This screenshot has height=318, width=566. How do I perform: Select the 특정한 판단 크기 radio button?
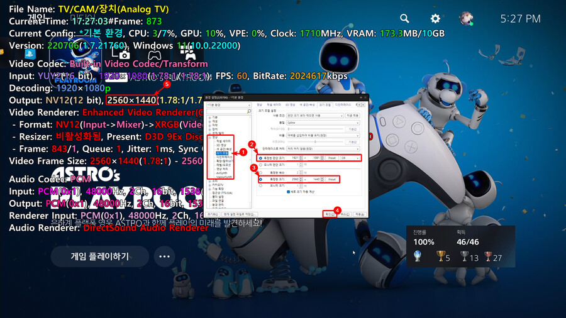coord(260,158)
